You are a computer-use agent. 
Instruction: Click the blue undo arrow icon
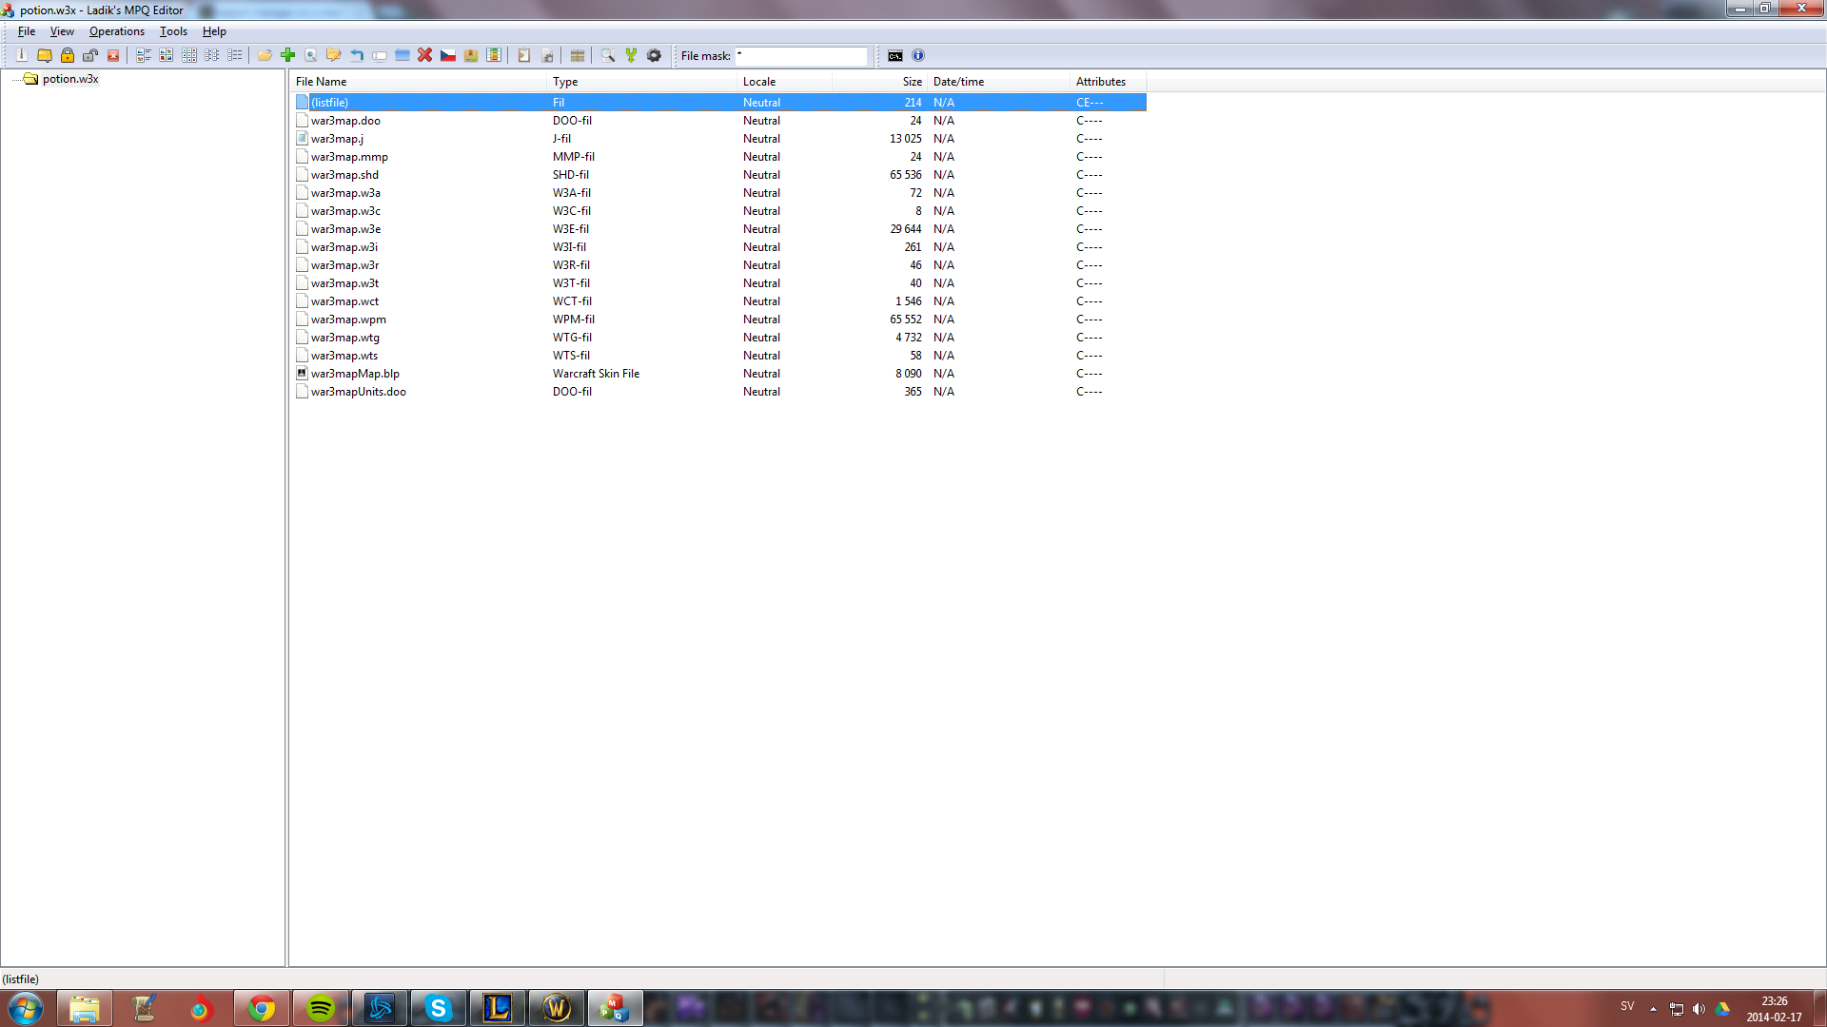click(357, 55)
